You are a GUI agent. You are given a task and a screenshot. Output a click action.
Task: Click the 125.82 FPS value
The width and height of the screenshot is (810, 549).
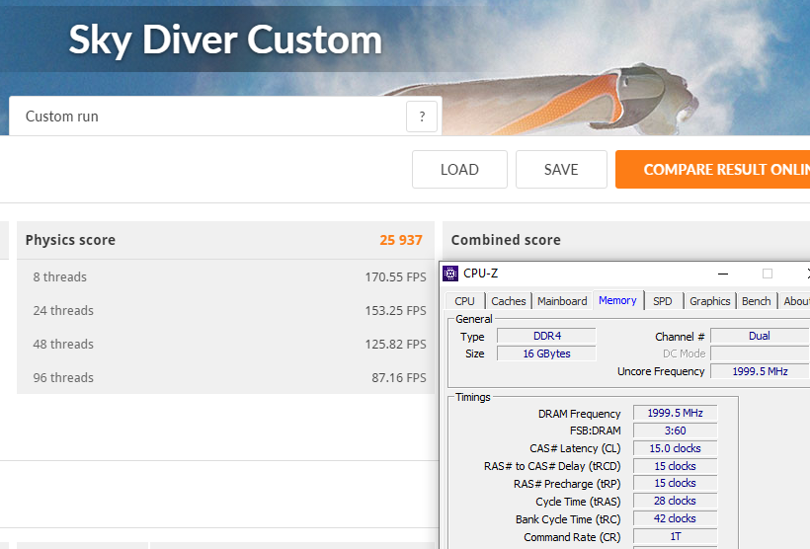coord(396,345)
